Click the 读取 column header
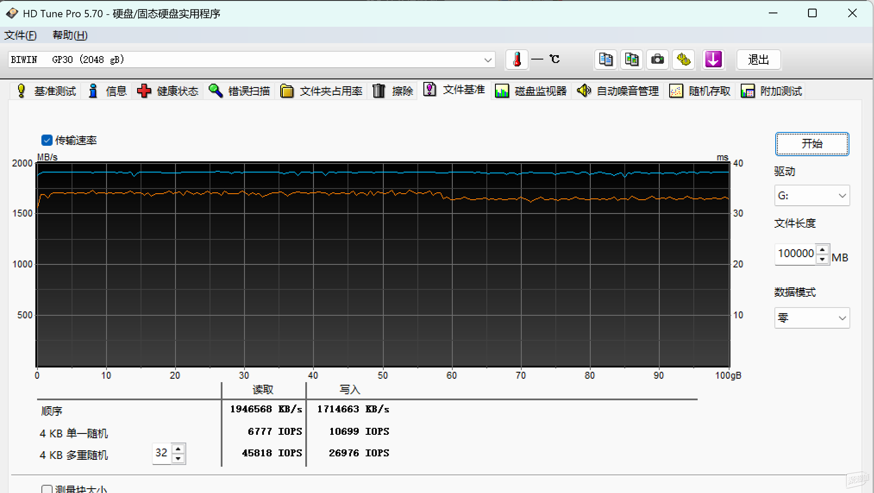The height and width of the screenshot is (493, 874). point(263,390)
